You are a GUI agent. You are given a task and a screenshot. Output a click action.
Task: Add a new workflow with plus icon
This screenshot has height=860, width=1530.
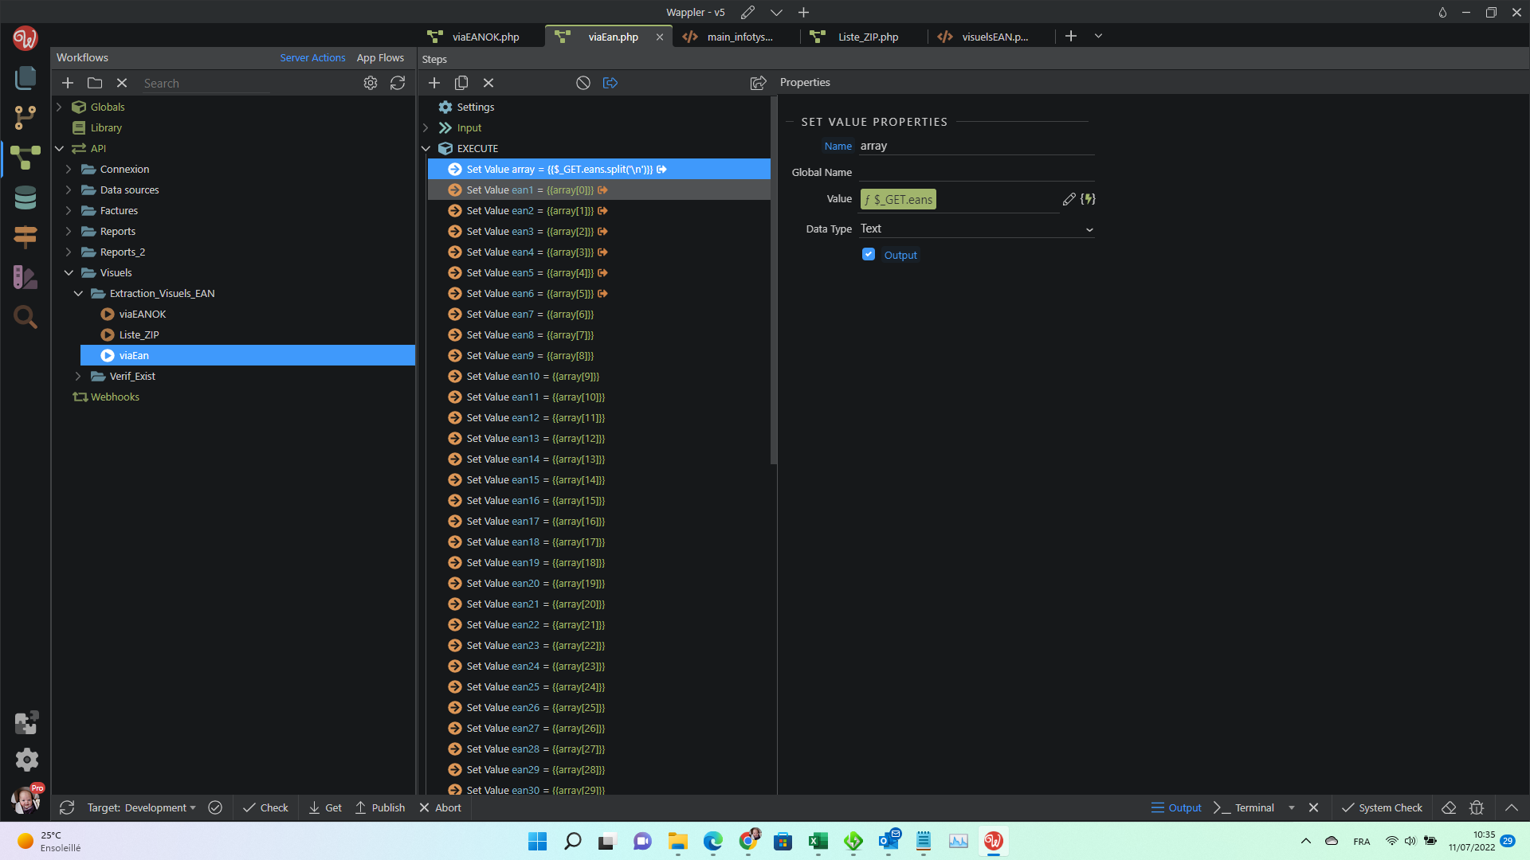coord(68,83)
